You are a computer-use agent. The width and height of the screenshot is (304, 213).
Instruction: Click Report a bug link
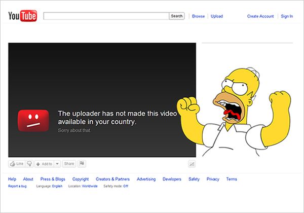pos(17,186)
